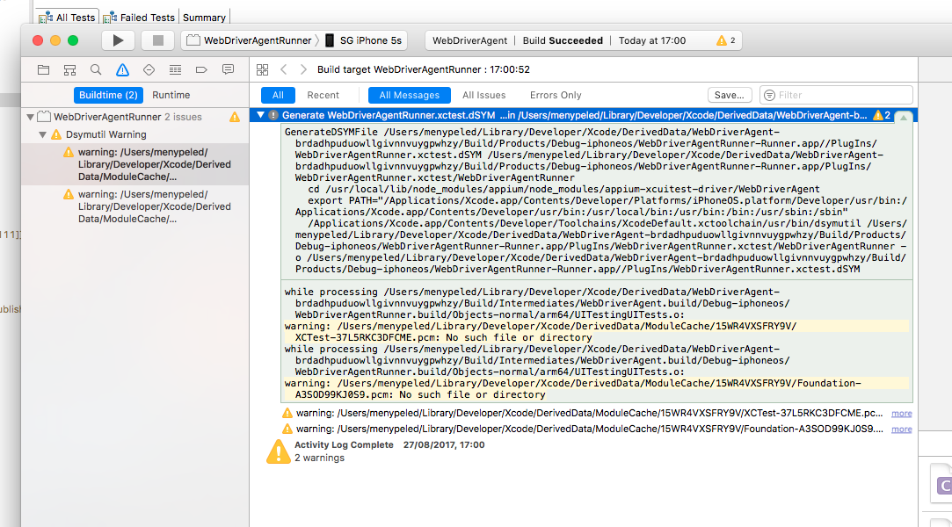
Task: Go forward with the right chevron
Action: tap(303, 69)
